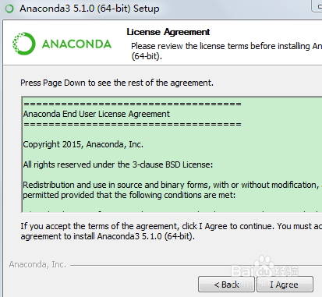Click the Anaconda3 5.1.0 Setup window title
The height and width of the screenshot is (297, 322).
pyautogui.click(x=90, y=9)
